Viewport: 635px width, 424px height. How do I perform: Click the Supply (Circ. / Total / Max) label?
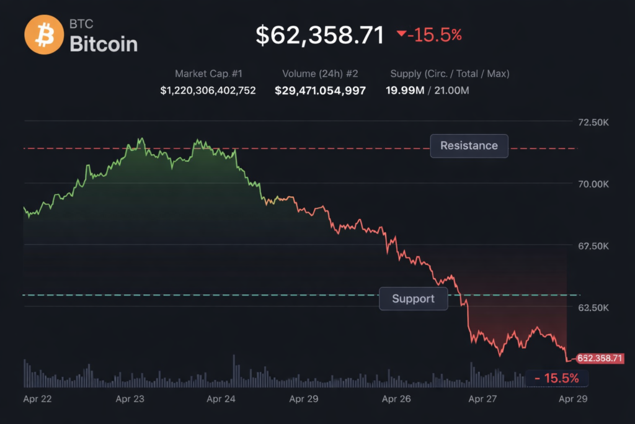click(x=450, y=74)
